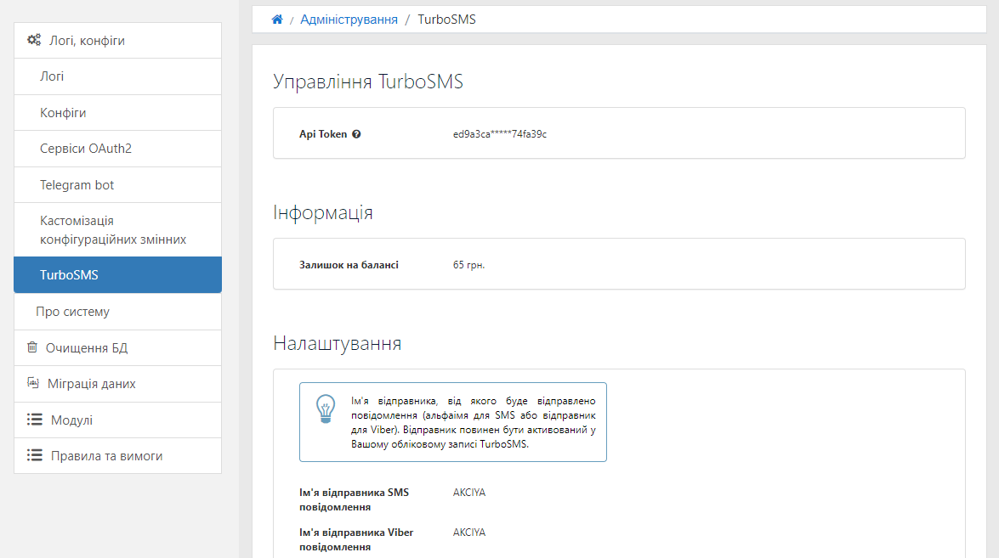Click the Ім'я відправника Viber повідомлення label
This screenshot has height=558, width=999.
(356, 539)
